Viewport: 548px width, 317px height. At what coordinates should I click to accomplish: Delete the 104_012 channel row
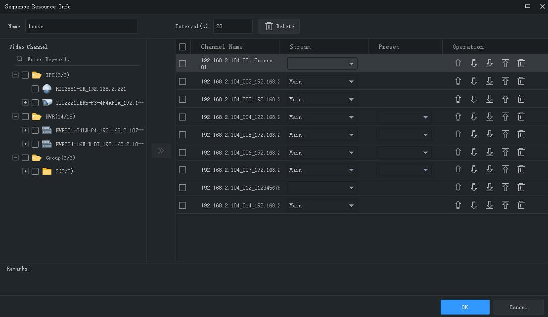(x=521, y=188)
